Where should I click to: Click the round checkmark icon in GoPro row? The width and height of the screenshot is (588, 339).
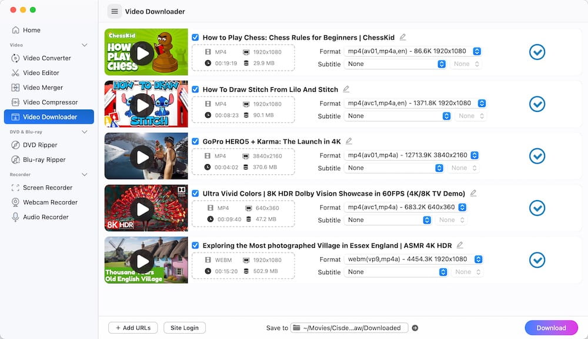pyautogui.click(x=537, y=156)
